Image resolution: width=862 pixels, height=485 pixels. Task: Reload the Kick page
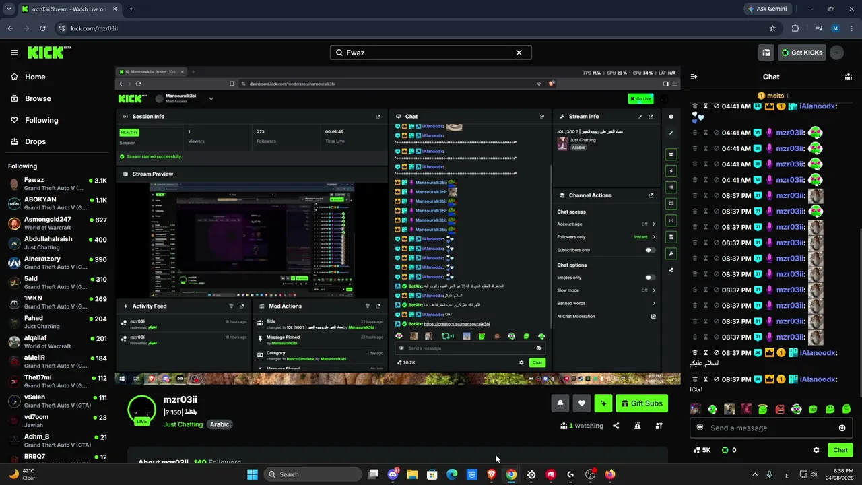coord(42,28)
